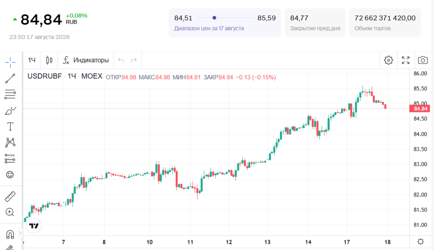Take a chart snapshot with camera icon

423,60
